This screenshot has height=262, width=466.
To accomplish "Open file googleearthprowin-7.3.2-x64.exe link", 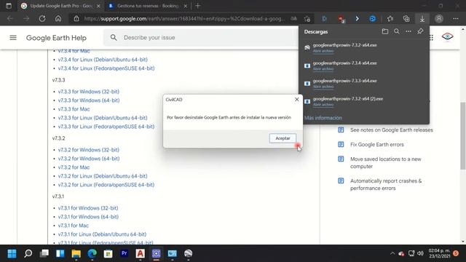I will (x=323, y=51).
